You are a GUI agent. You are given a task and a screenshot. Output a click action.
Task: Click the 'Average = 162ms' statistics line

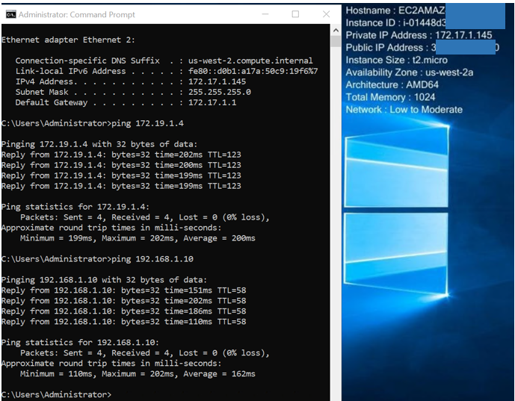click(x=138, y=374)
